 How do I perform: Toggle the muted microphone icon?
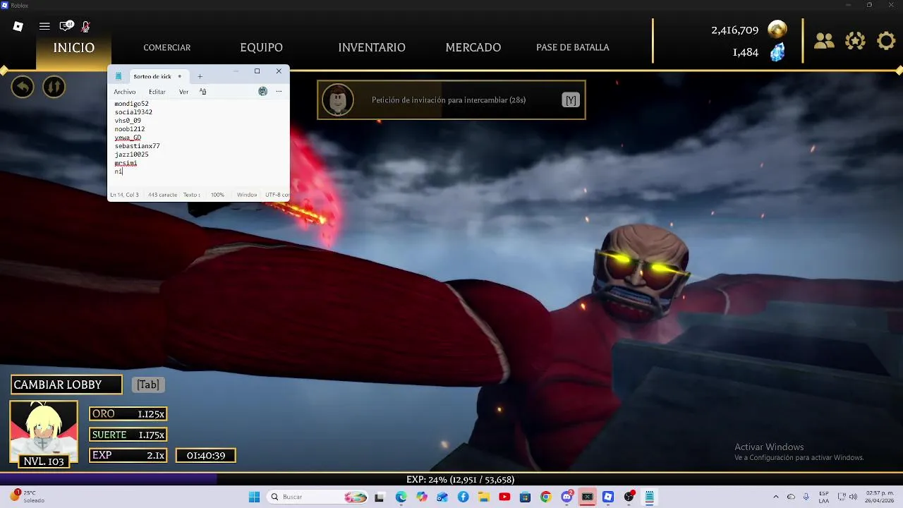(85, 27)
